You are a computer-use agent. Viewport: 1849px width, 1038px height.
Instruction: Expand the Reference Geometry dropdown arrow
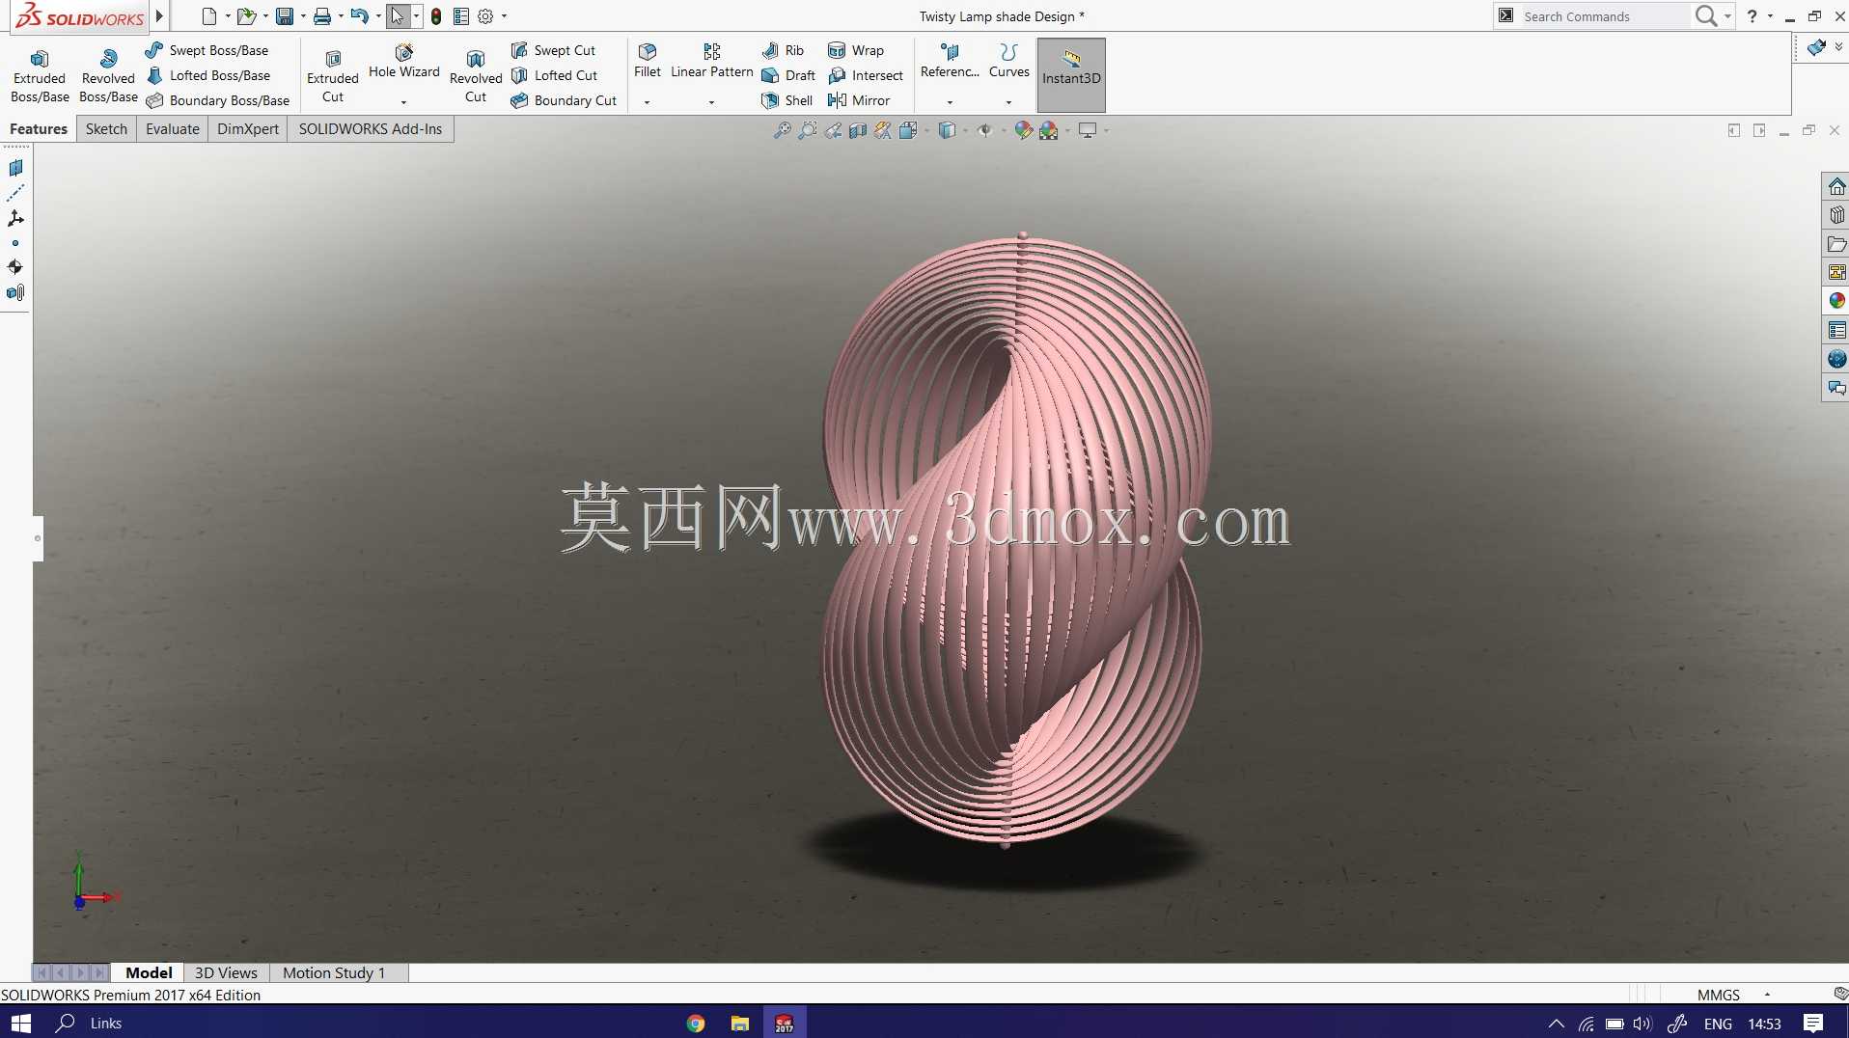pyautogui.click(x=950, y=102)
